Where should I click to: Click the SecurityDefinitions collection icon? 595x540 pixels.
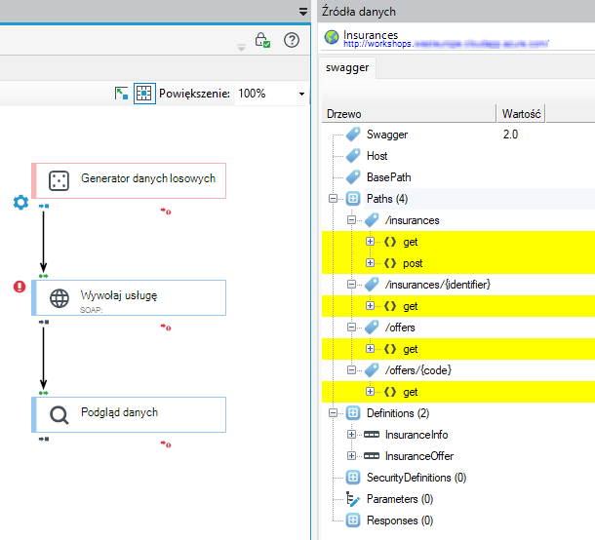pos(353,477)
